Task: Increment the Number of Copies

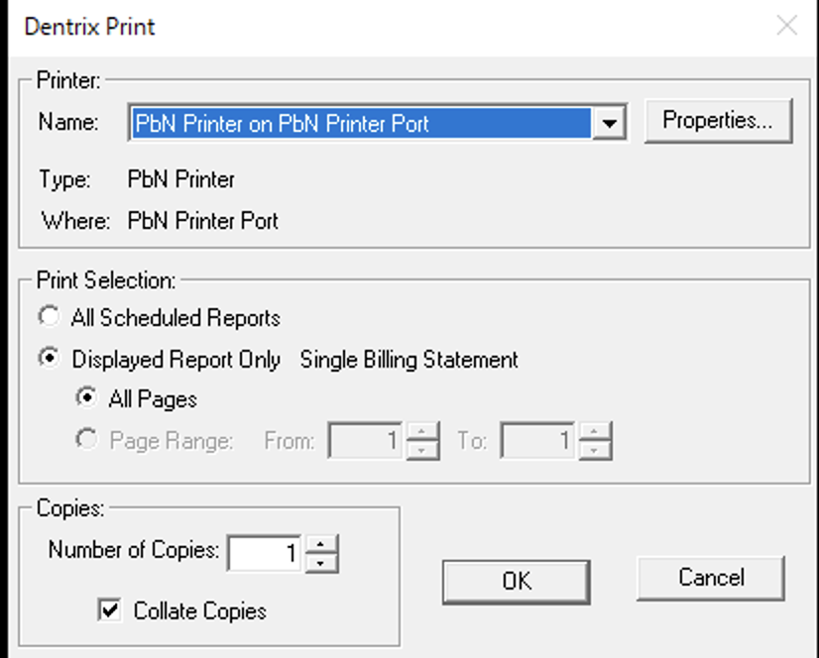Action: (320, 544)
